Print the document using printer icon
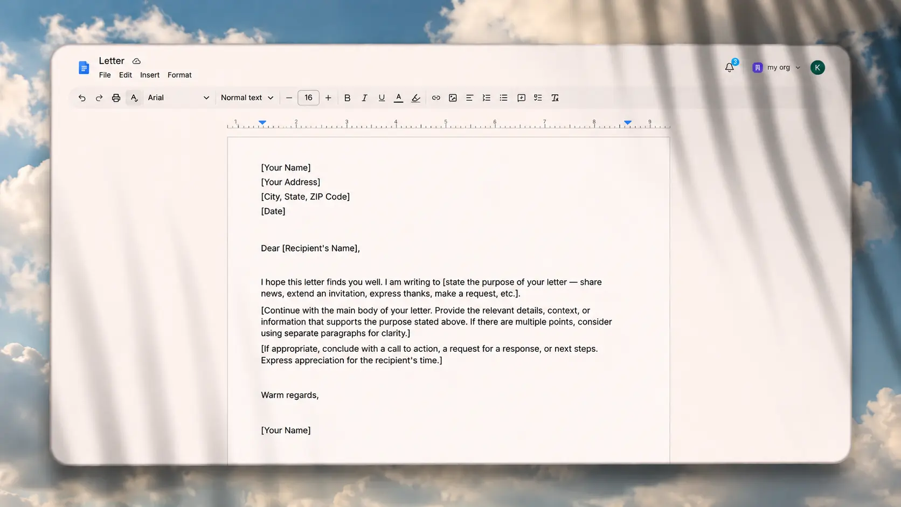Image resolution: width=901 pixels, height=507 pixels. [x=116, y=98]
